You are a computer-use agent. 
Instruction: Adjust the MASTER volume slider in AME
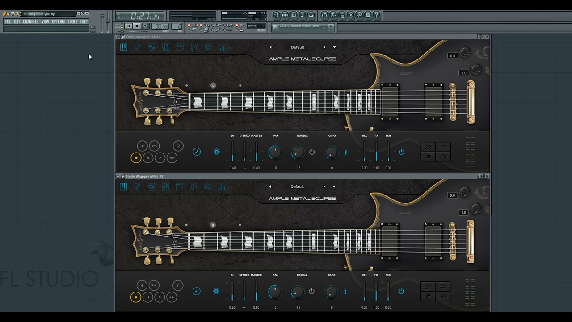pyautogui.click(x=257, y=152)
